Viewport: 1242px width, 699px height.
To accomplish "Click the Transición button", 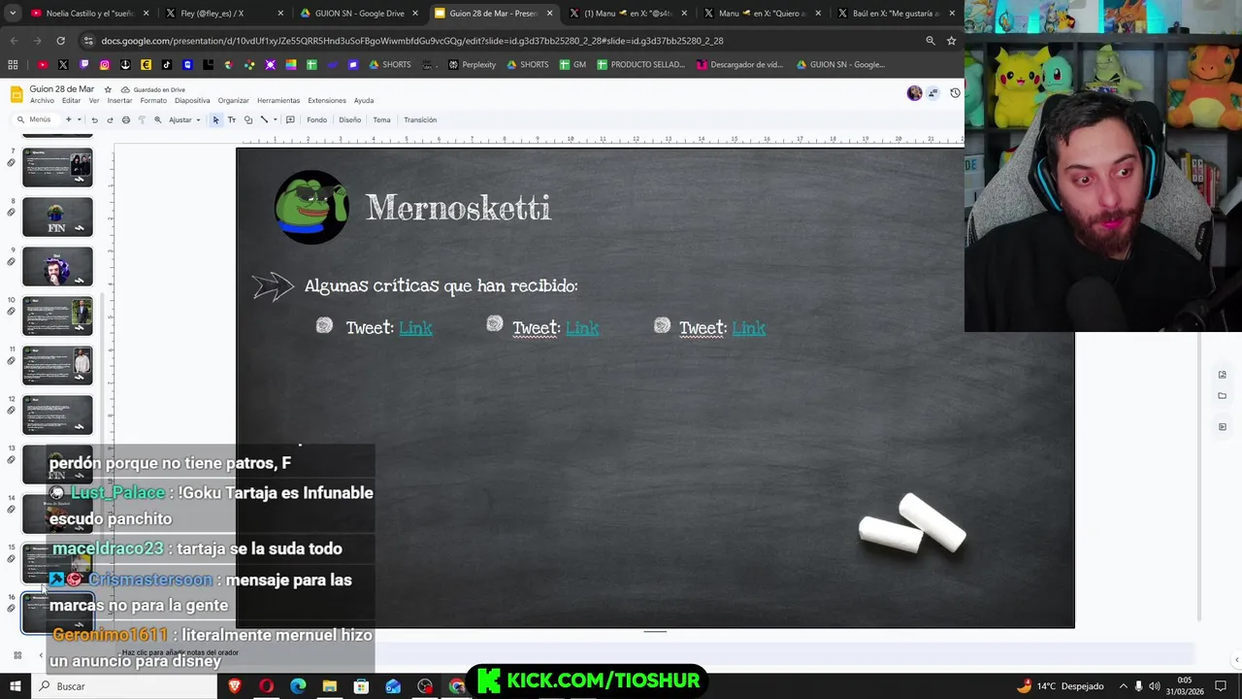I will pos(420,120).
